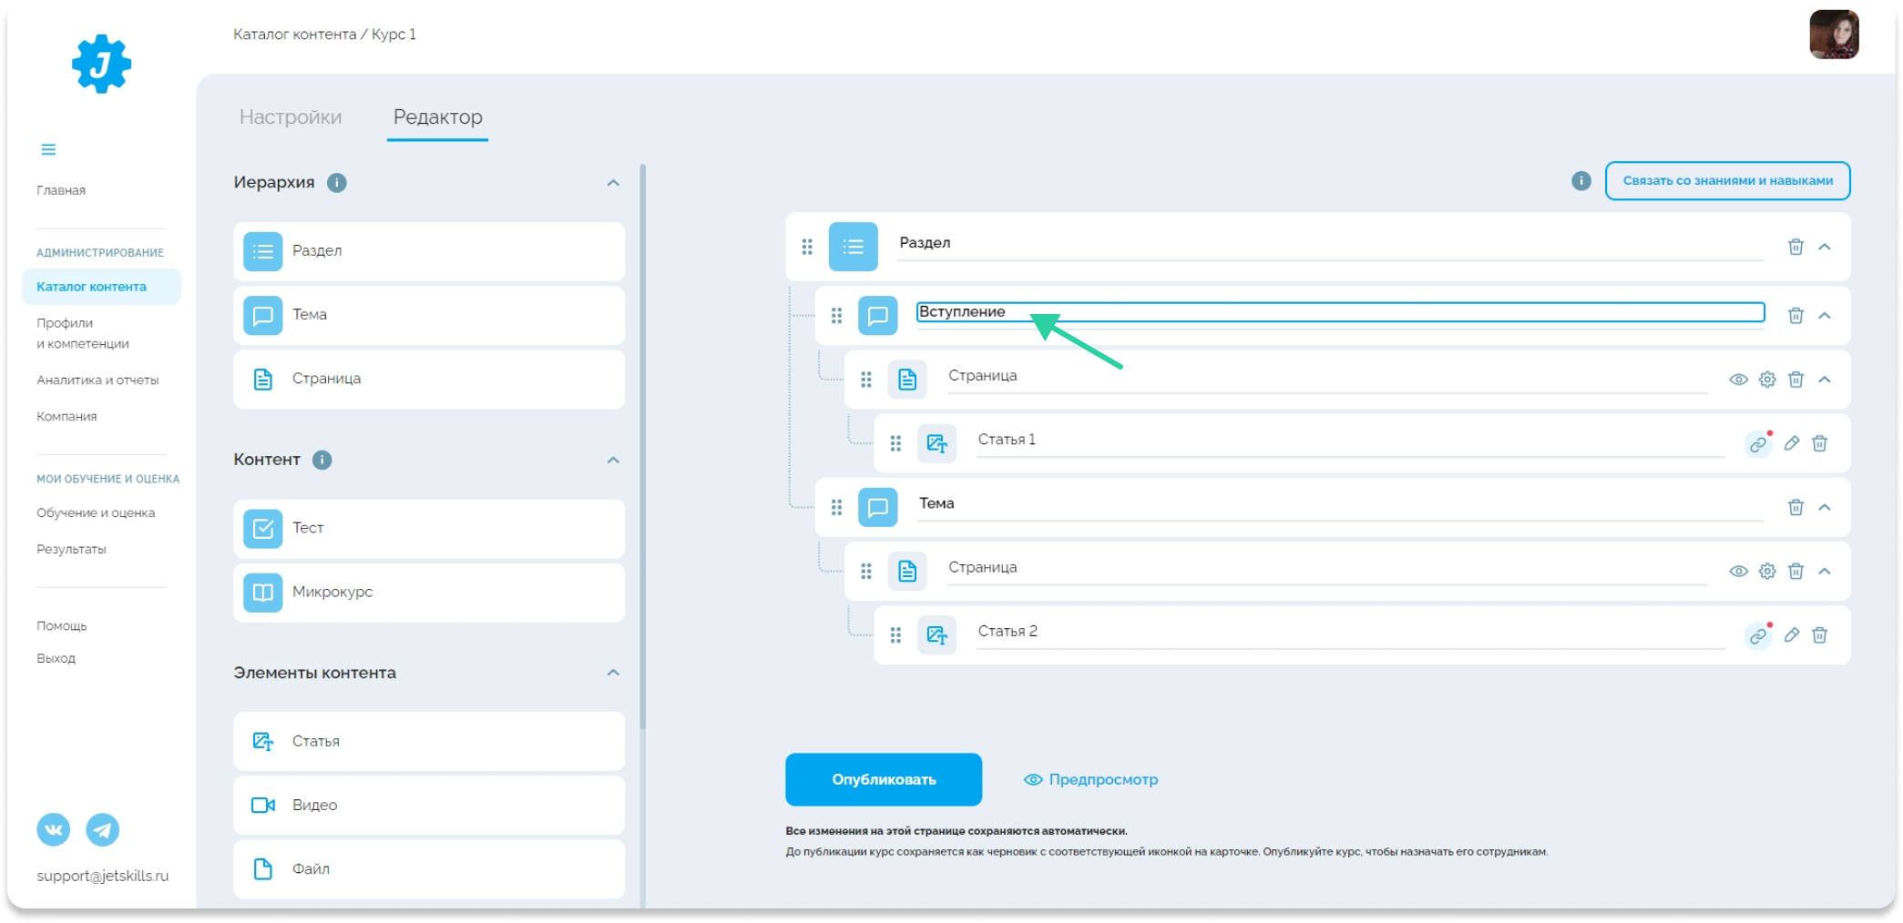Click Связать со знаниями и навыками button
The height and width of the screenshot is (923, 1903).
pos(1727,181)
